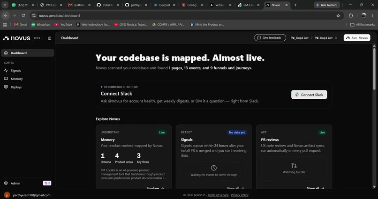Click the PM_Copilot breadcrumb

pyautogui.click(x=299, y=38)
